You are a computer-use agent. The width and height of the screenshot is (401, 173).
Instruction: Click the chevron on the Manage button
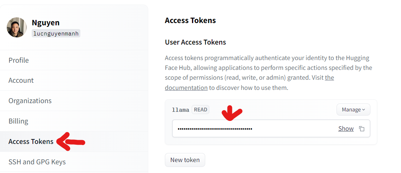(x=363, y=110)
